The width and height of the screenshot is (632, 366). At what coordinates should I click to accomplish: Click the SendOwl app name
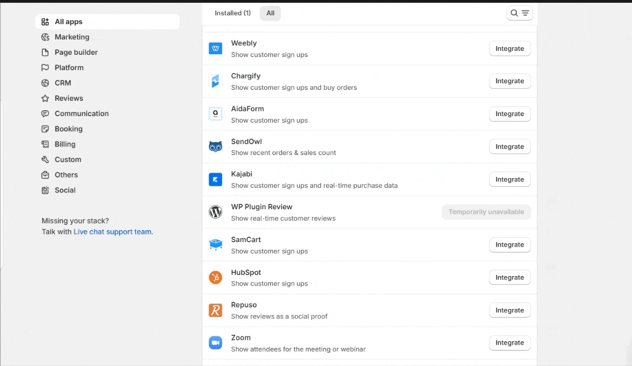pyautogui.click(x=246, y=141)
